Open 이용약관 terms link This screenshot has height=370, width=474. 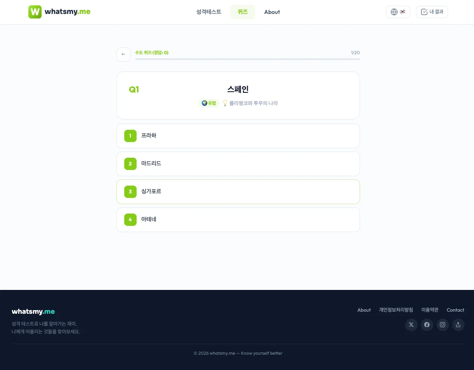(x=430, y=310)
